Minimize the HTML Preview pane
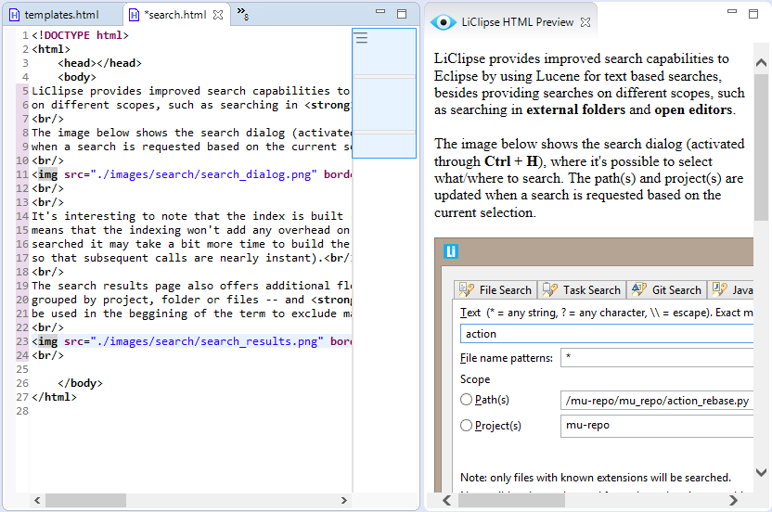Screen dimensions: 772x512 click(x=731, y=13)
